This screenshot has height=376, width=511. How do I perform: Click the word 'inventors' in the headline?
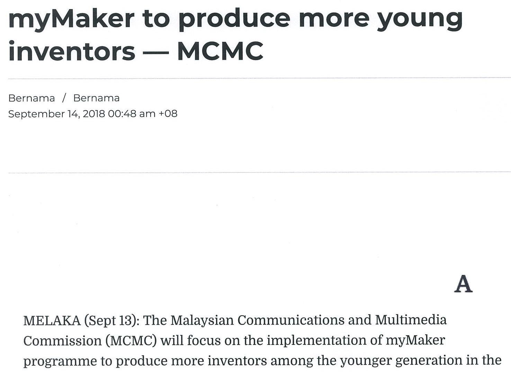pos(72,51)
